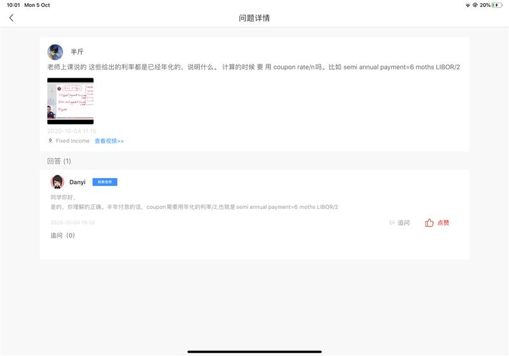
Task: Tap the 回答 (1) answers header
Action: 59,161
